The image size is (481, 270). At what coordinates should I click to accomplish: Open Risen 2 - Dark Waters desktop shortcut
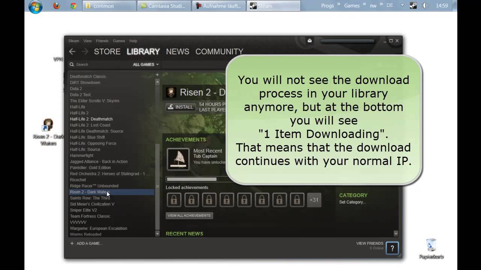pos(48,132)
